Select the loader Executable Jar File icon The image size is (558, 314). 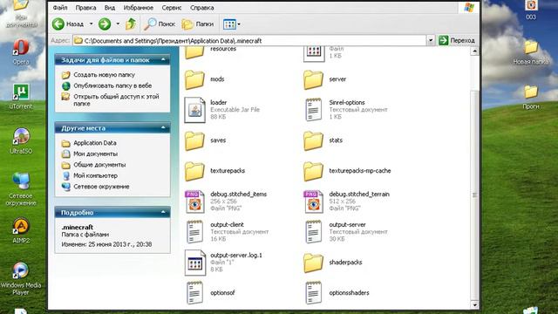tap(194, 110)
